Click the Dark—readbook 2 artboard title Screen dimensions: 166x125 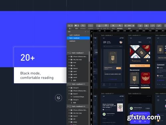tap(107, 35)
